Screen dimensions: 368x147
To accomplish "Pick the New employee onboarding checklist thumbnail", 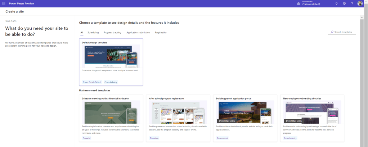I will [x=312, y=112].
